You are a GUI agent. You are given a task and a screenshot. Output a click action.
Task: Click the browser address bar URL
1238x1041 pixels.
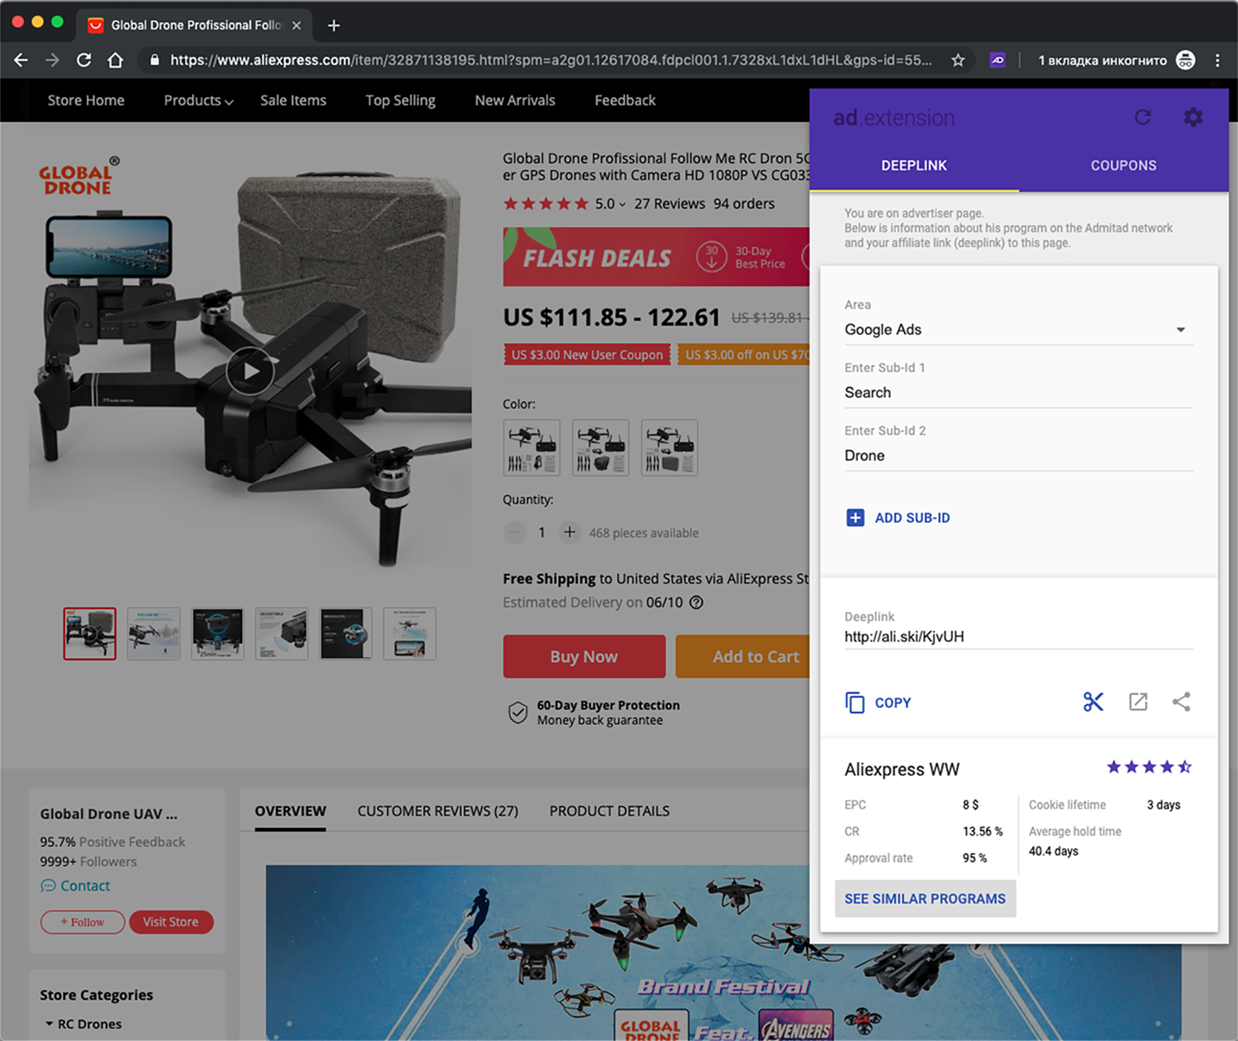tap(551, 60)
